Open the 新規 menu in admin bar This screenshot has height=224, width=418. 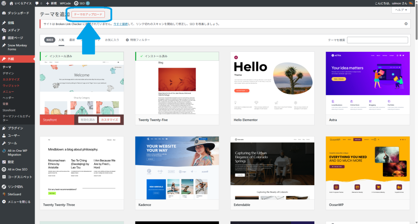[51, 3]
